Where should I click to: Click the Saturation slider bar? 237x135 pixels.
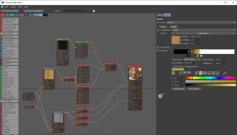coord(211,81)
